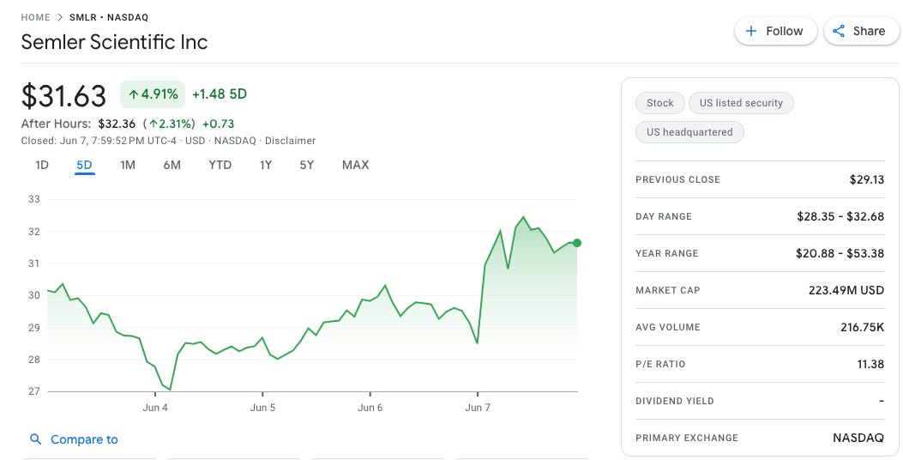This screenshot has height=460, width=903.
Task: Click the Jun 5 axis label
Action: click(x=262, y=408)
